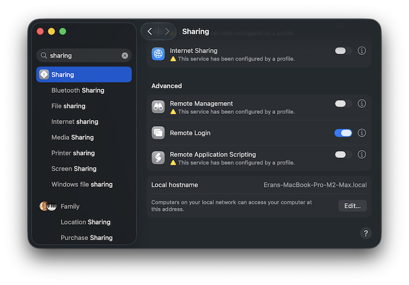The width and height of the screenshot is (409, 285).
Task: Click the Remote Application Scripting warning triangle
Action: tap(173, 162)
